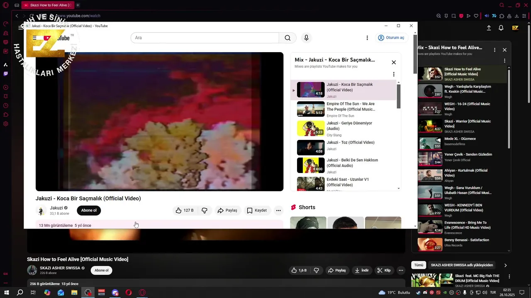The height and width of the screenshot is (298, 531).
Task: Open the Steam tray icon
Action: pyautogui.click(x=418, y=293)
